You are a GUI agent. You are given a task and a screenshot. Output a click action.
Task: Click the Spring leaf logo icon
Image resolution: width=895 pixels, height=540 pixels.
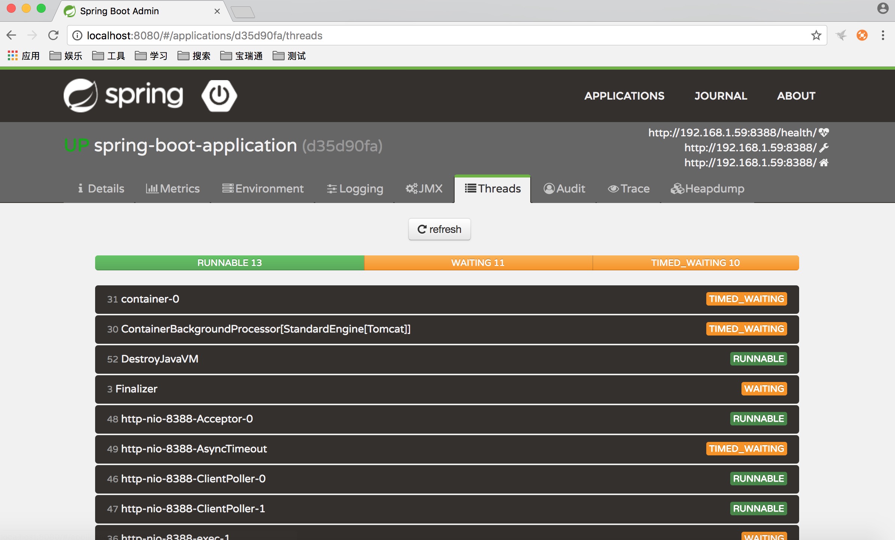coord(81,95)
